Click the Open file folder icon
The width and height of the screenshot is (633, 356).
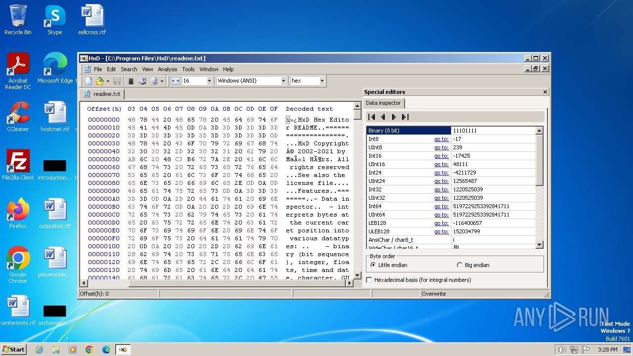tap(99, 81)
